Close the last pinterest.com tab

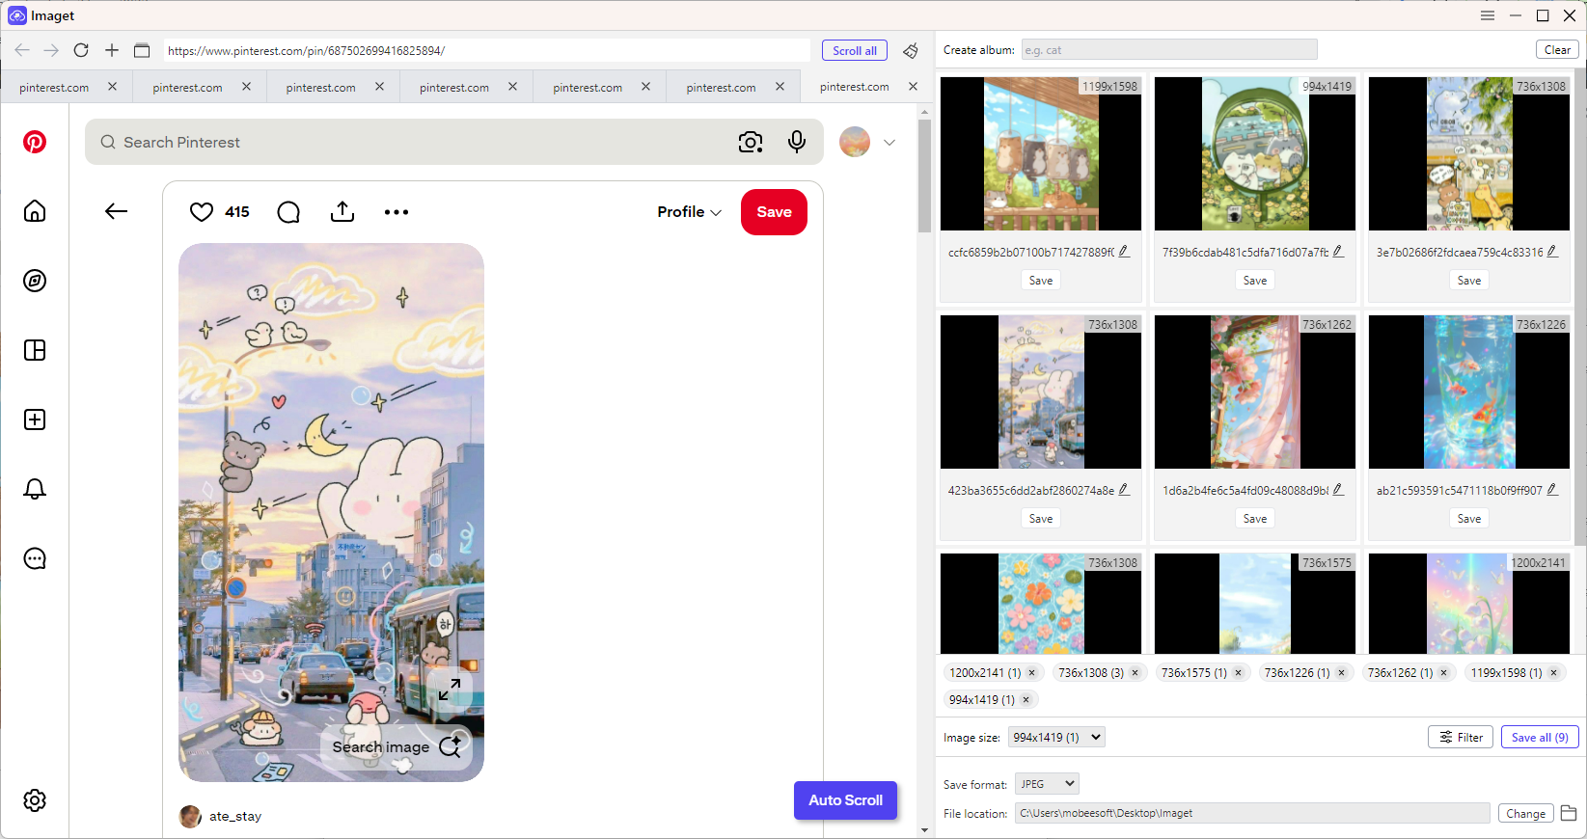[914, 86]
